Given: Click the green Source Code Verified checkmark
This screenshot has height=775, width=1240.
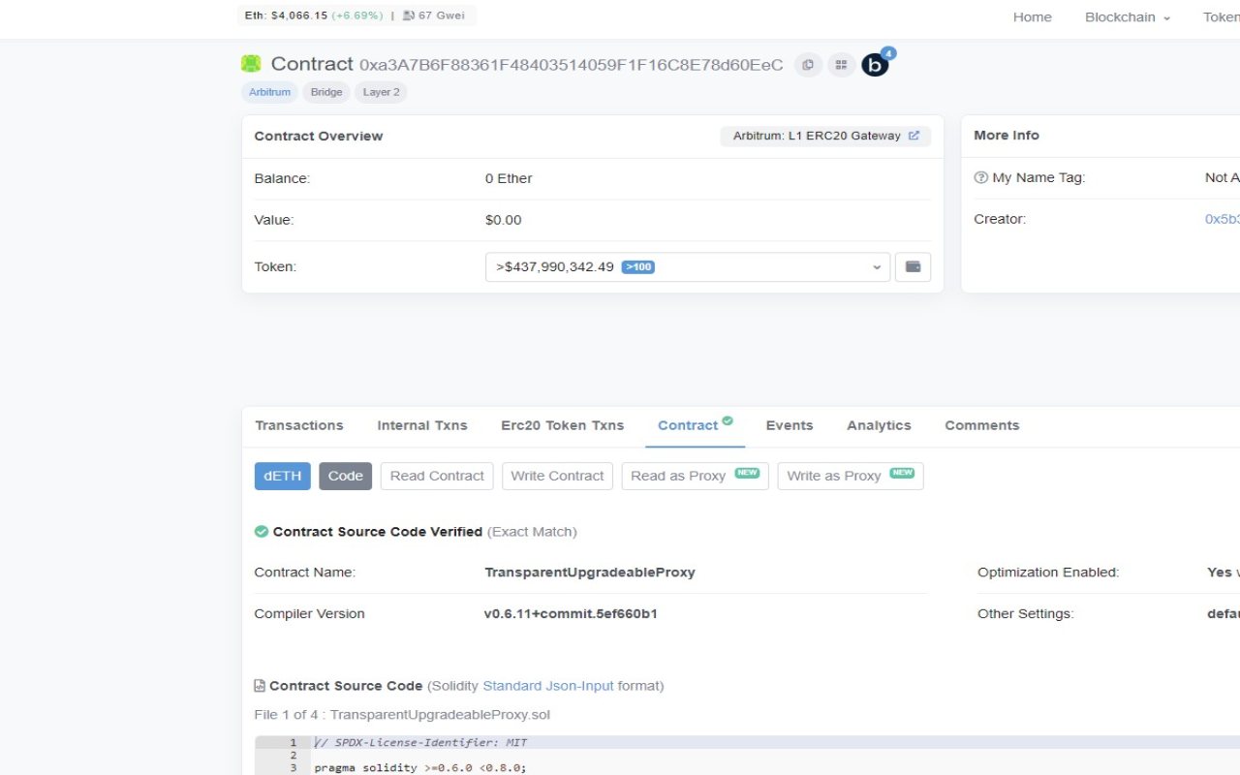Looking at the screenshot, I should pyautogui.click(x=261, y=532).
